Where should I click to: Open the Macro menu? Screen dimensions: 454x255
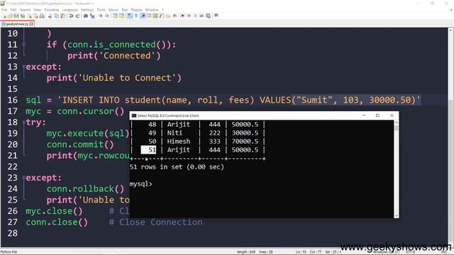coord(113,10)
